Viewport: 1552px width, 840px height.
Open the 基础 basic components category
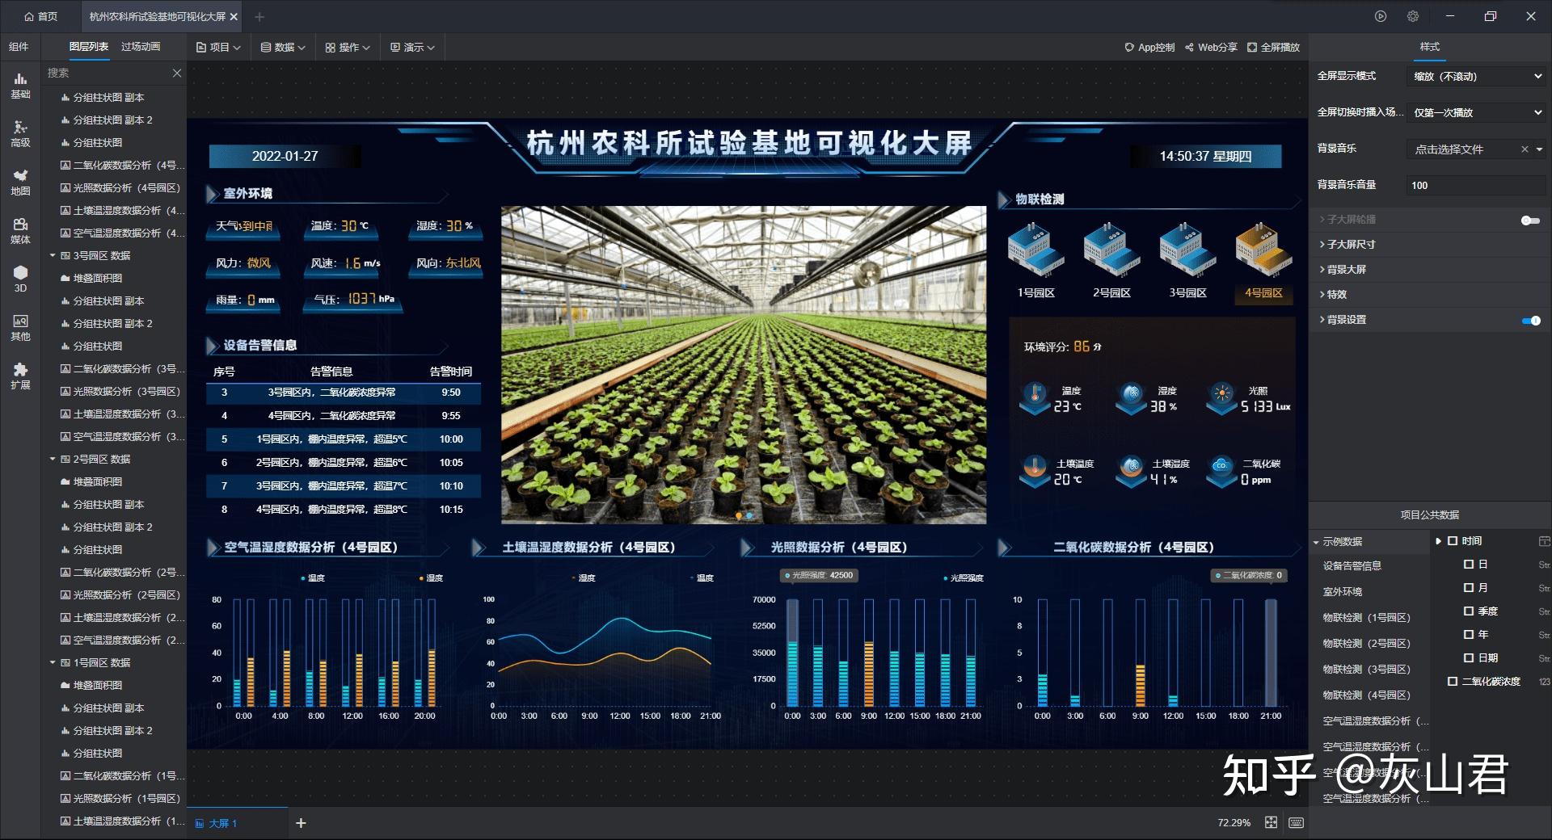tap(20, 86)
